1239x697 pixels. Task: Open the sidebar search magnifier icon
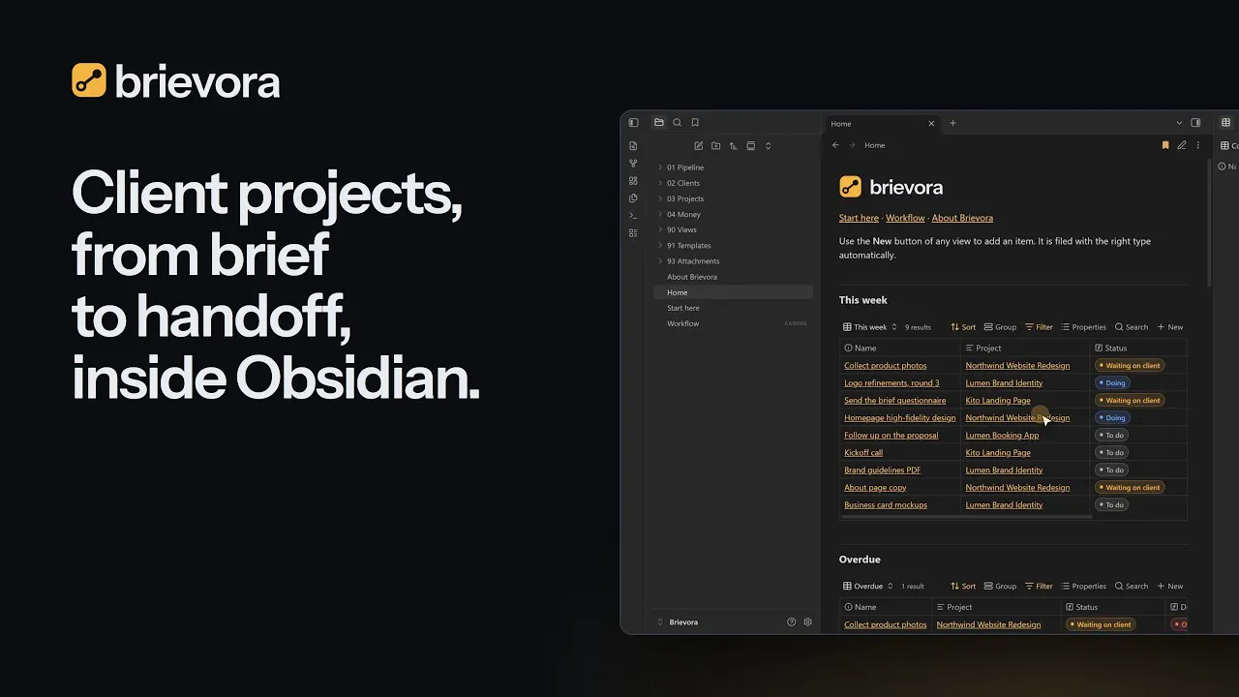click(678, 123)
